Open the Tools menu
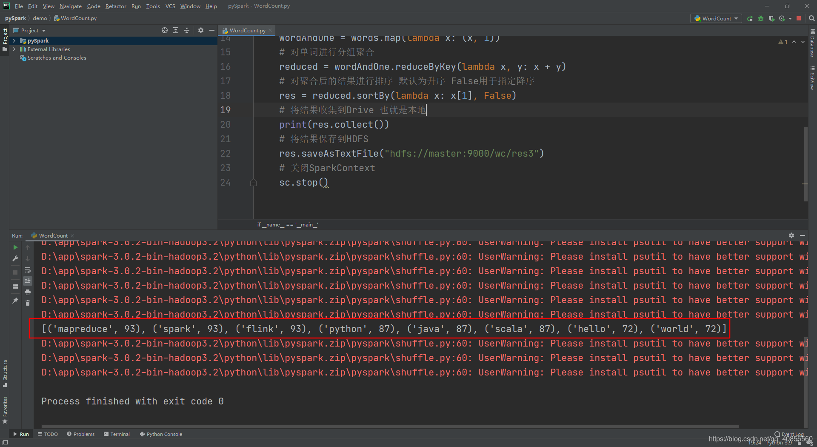 pos(153,6)
